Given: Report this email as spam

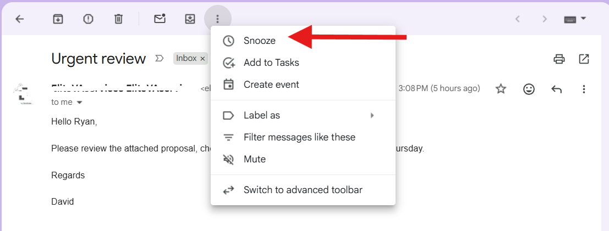Looking at the screenshot, I should click(x=88, y=19).
